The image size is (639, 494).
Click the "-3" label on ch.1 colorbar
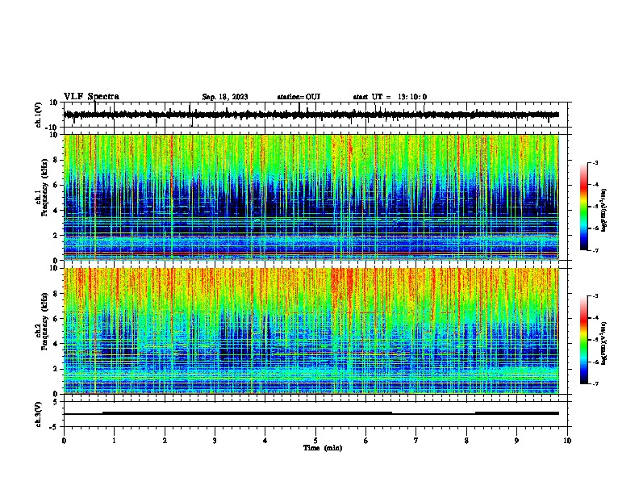[x=595, y=162]
